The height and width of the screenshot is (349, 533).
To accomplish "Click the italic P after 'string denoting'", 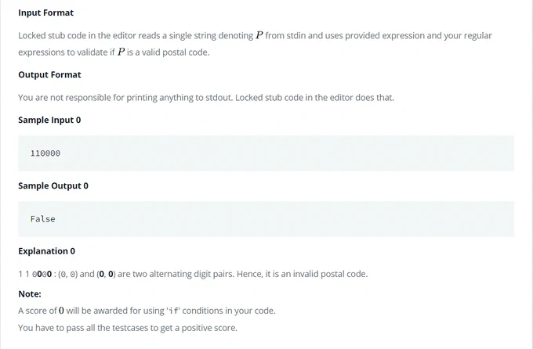I will point(259,35).
